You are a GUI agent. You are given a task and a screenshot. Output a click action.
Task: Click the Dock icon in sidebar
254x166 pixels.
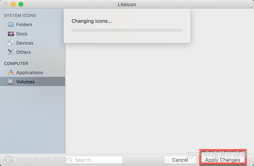[x=11, y=34]
